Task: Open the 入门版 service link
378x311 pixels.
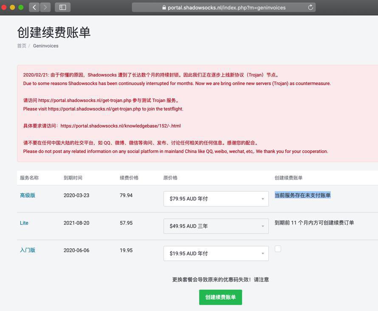Action: coord(28,250)
